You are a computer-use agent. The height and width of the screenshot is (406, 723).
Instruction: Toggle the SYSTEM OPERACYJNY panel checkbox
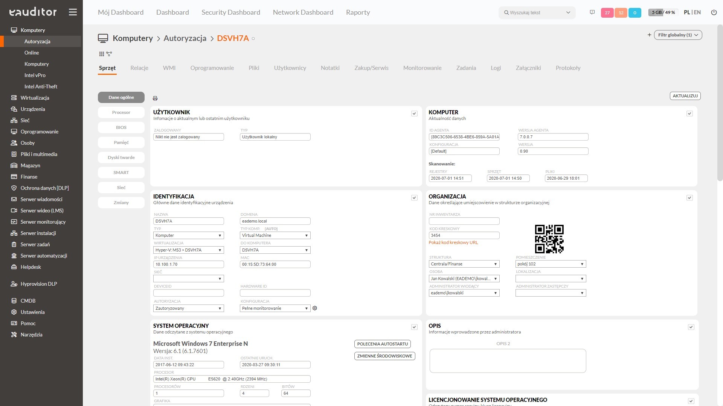click(414, 327)
